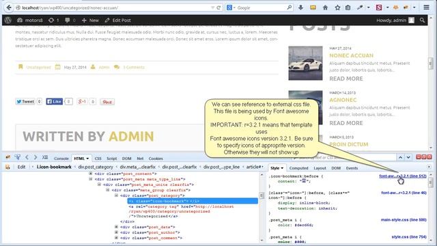437x246 pixels.
Task: Jump to previous Firebug search result
Action: 400,158
